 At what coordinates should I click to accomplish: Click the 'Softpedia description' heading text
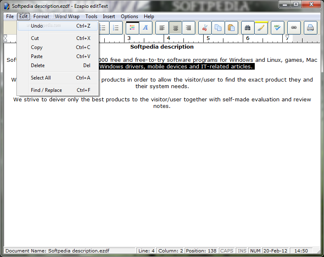click(x=162, y=47)
